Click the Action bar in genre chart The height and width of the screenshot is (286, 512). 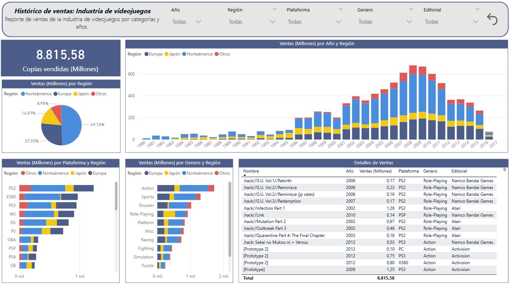point(185,188)
